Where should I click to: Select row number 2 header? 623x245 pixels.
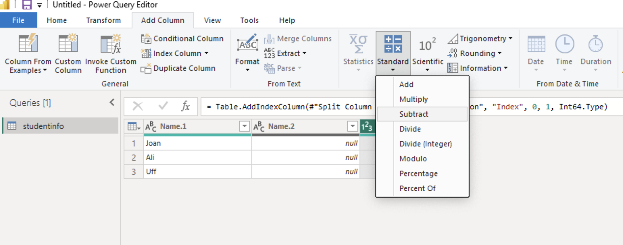134,157
